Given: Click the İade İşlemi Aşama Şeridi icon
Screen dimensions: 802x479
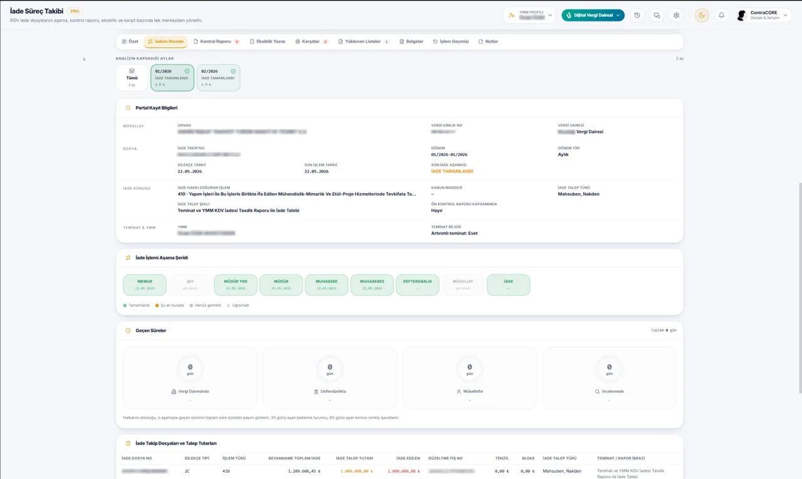Looking at the screenshot, I should pos(128,258).
